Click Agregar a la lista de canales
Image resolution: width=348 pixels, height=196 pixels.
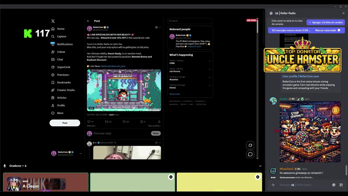(326, 22)
